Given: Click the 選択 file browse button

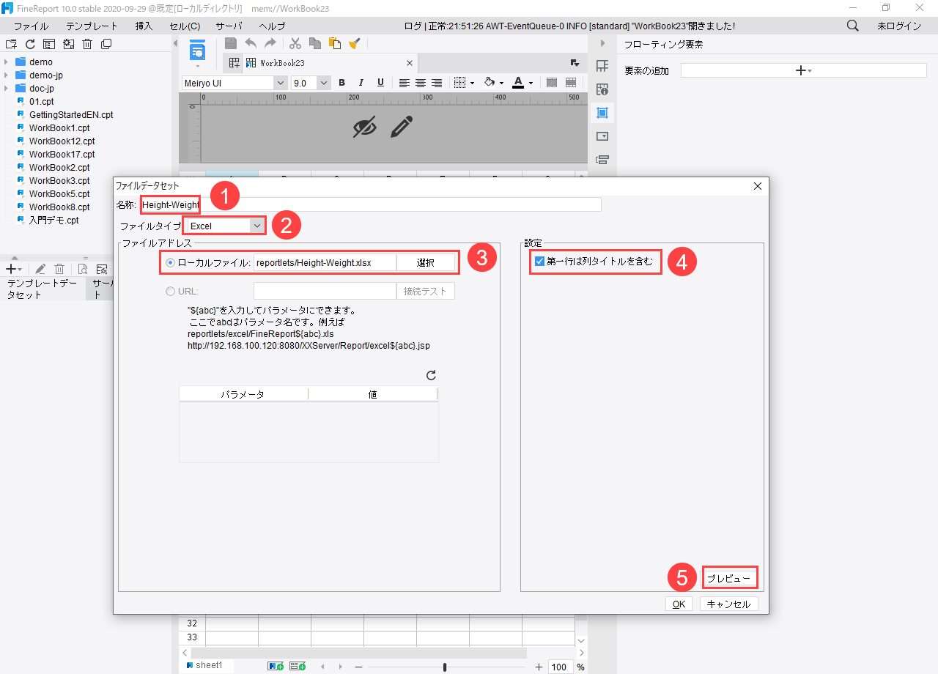Looking at the screenshot, I should (x=426, y=262).
